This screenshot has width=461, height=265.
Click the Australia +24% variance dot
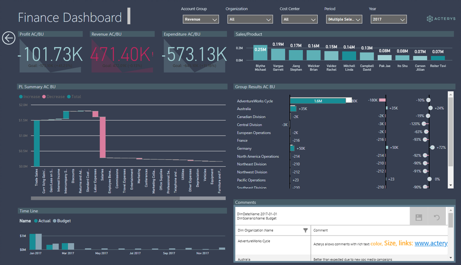[431, 108]
